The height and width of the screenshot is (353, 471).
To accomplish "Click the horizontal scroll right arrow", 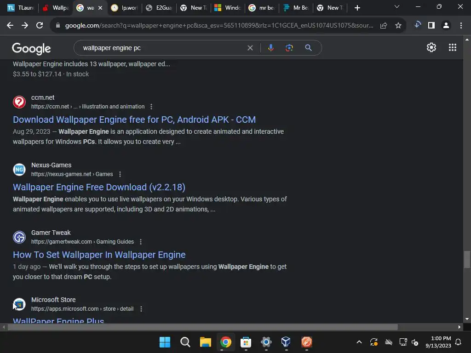I will click(460, 327).
